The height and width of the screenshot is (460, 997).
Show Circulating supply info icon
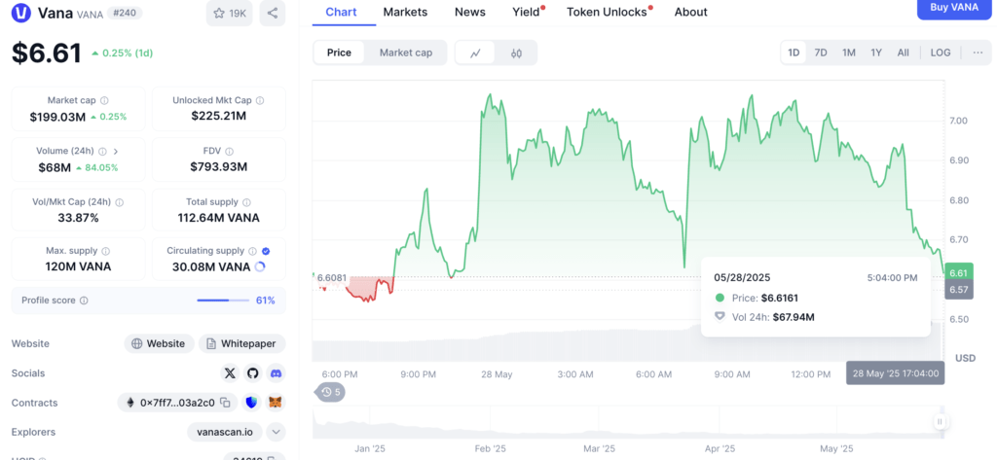(252, 251)
